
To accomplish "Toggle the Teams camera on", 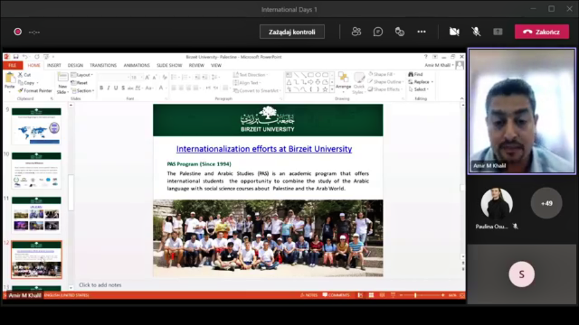I will coord(454,32).
